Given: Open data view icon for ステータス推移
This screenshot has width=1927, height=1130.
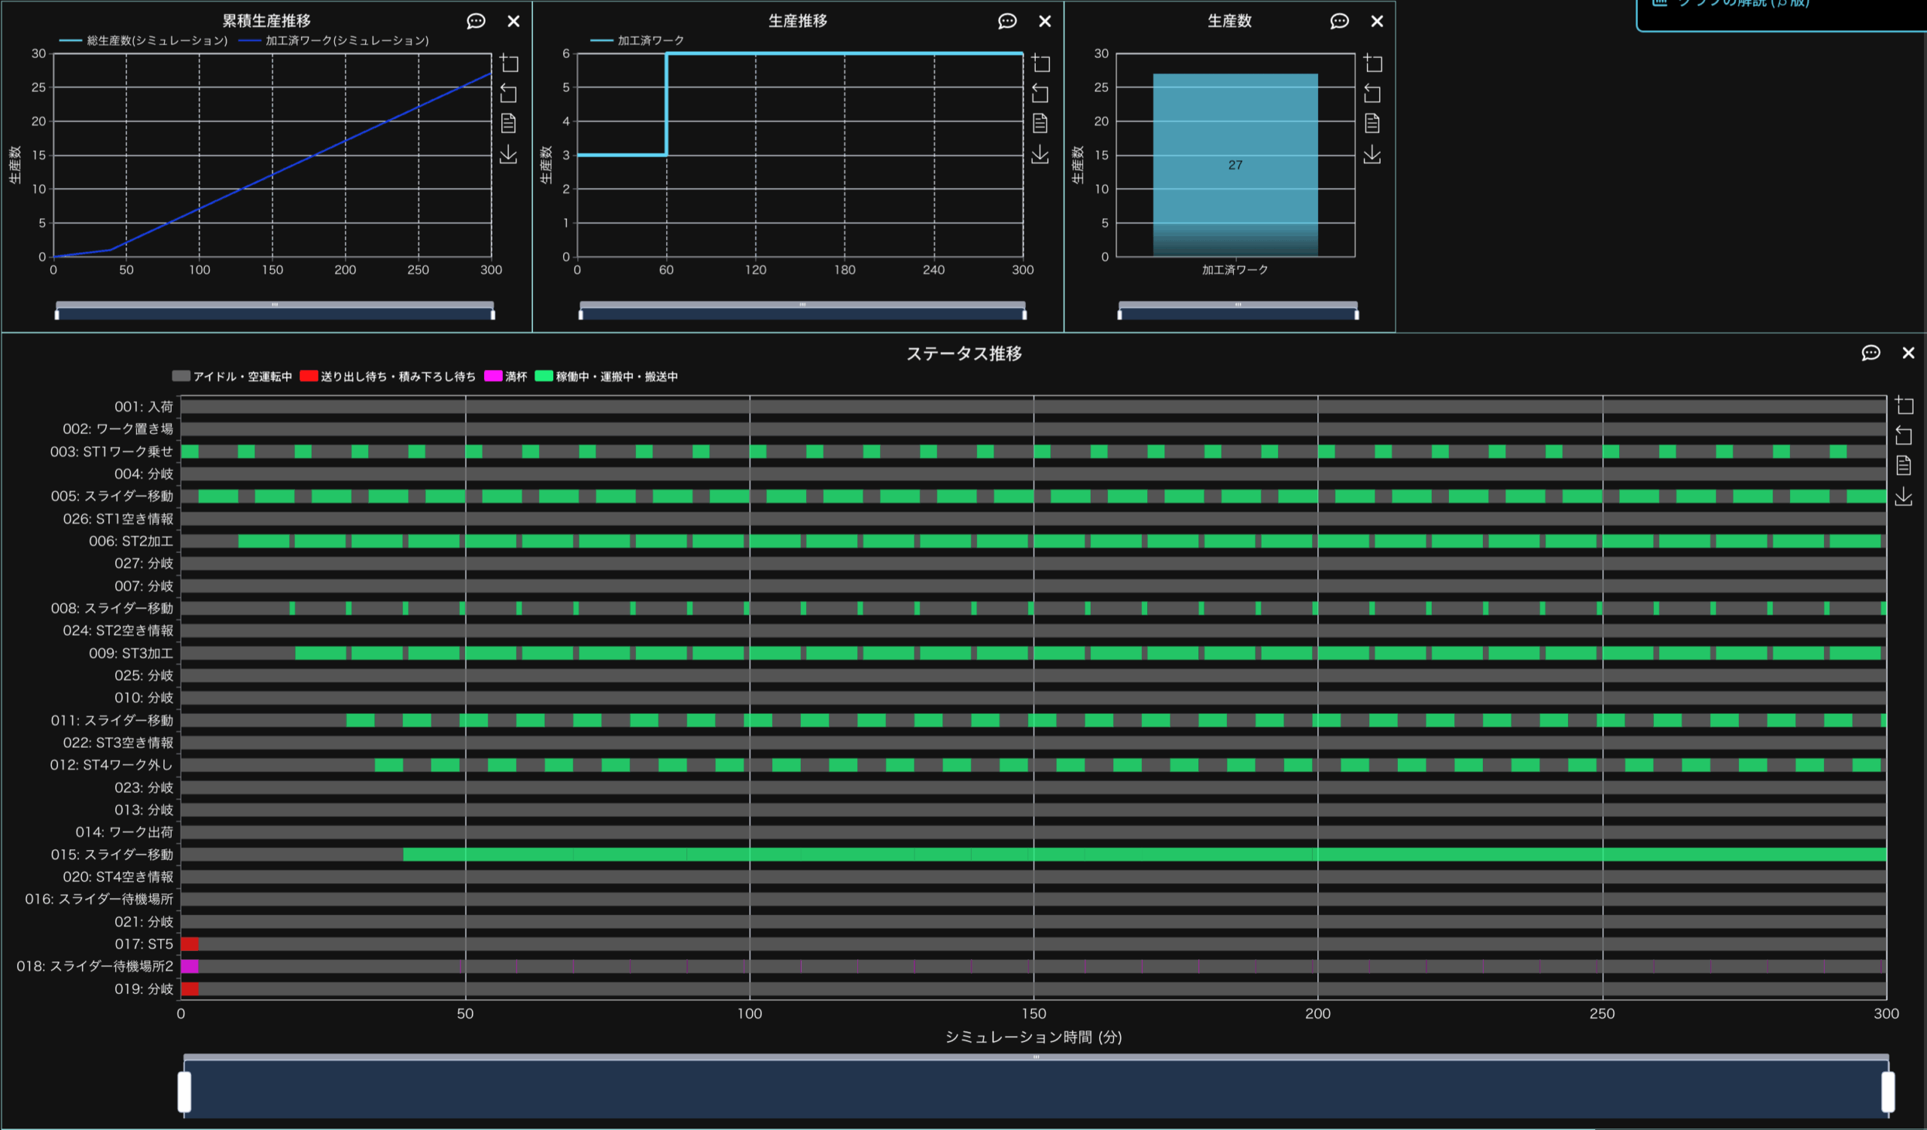Looking at the screenshot, I should click(x=1904, y=465).
